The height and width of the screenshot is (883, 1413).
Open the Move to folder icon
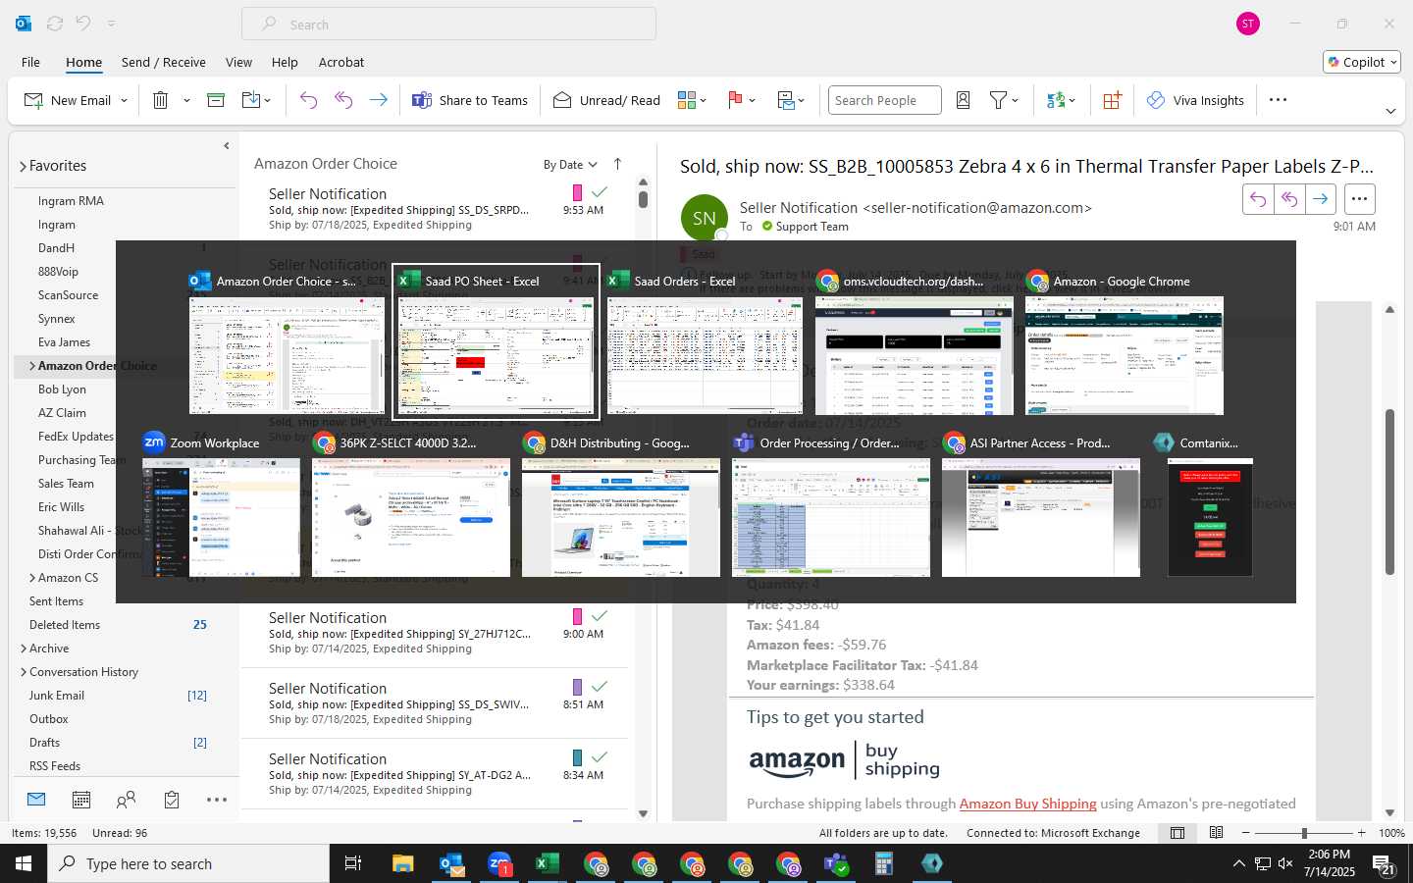pyautogui.click(x=251, y=100)
